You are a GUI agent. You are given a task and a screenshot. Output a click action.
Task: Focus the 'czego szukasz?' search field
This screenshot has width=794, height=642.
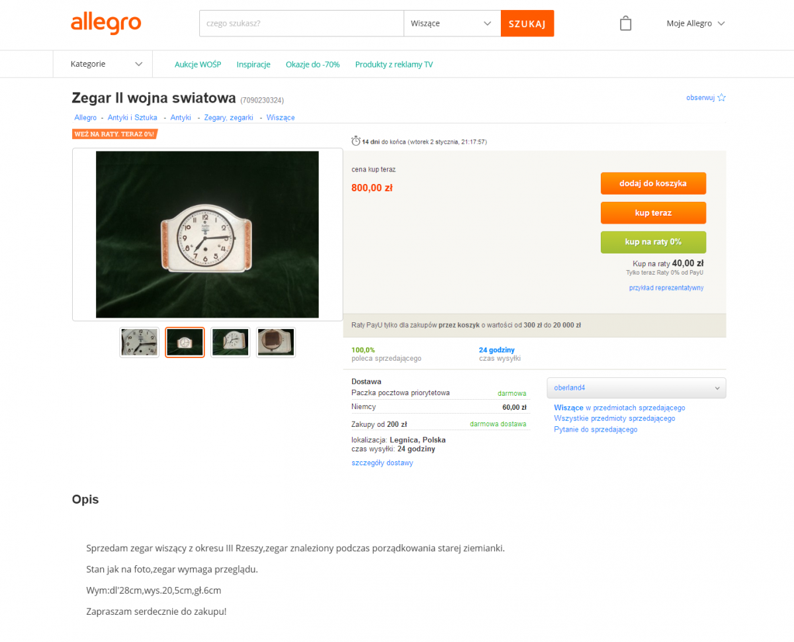click(302, 23)
